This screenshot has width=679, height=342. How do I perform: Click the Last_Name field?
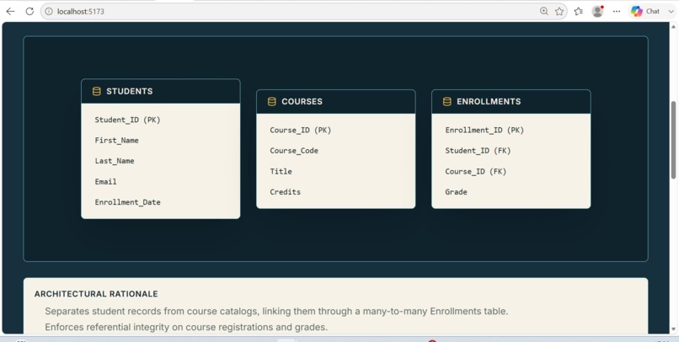115,161
